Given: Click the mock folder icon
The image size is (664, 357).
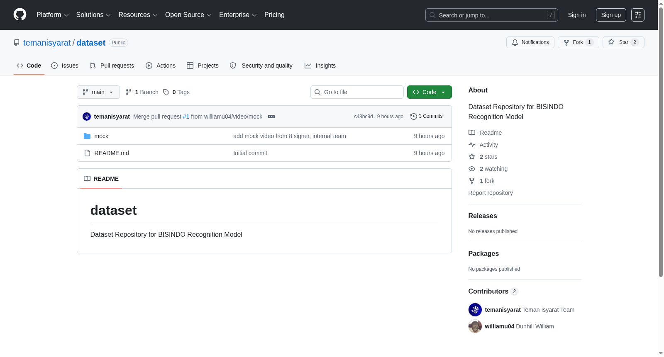Looking at the screenshot, I should coord(87,136).
